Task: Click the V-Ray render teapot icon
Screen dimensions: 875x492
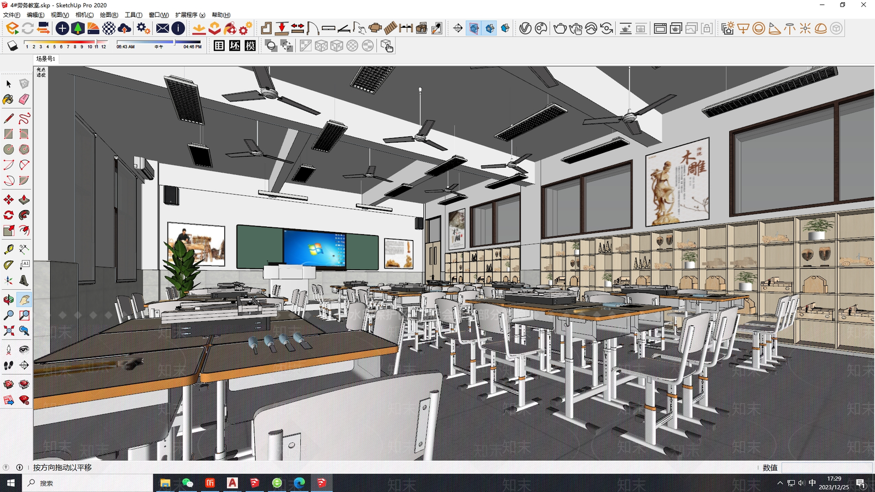Action: pyautogui.click(x=559, y=28)
